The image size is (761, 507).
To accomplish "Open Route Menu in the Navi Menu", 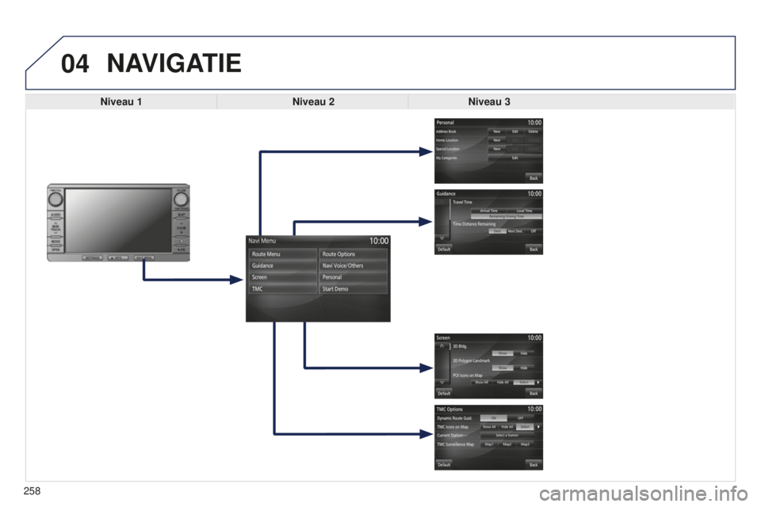I will (x=282, y=253).
